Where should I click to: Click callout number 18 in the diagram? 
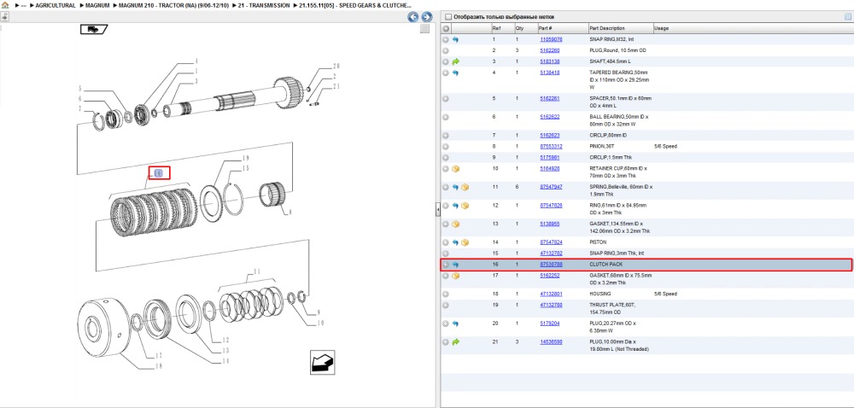pyautogui.click(x=160, y=366)
